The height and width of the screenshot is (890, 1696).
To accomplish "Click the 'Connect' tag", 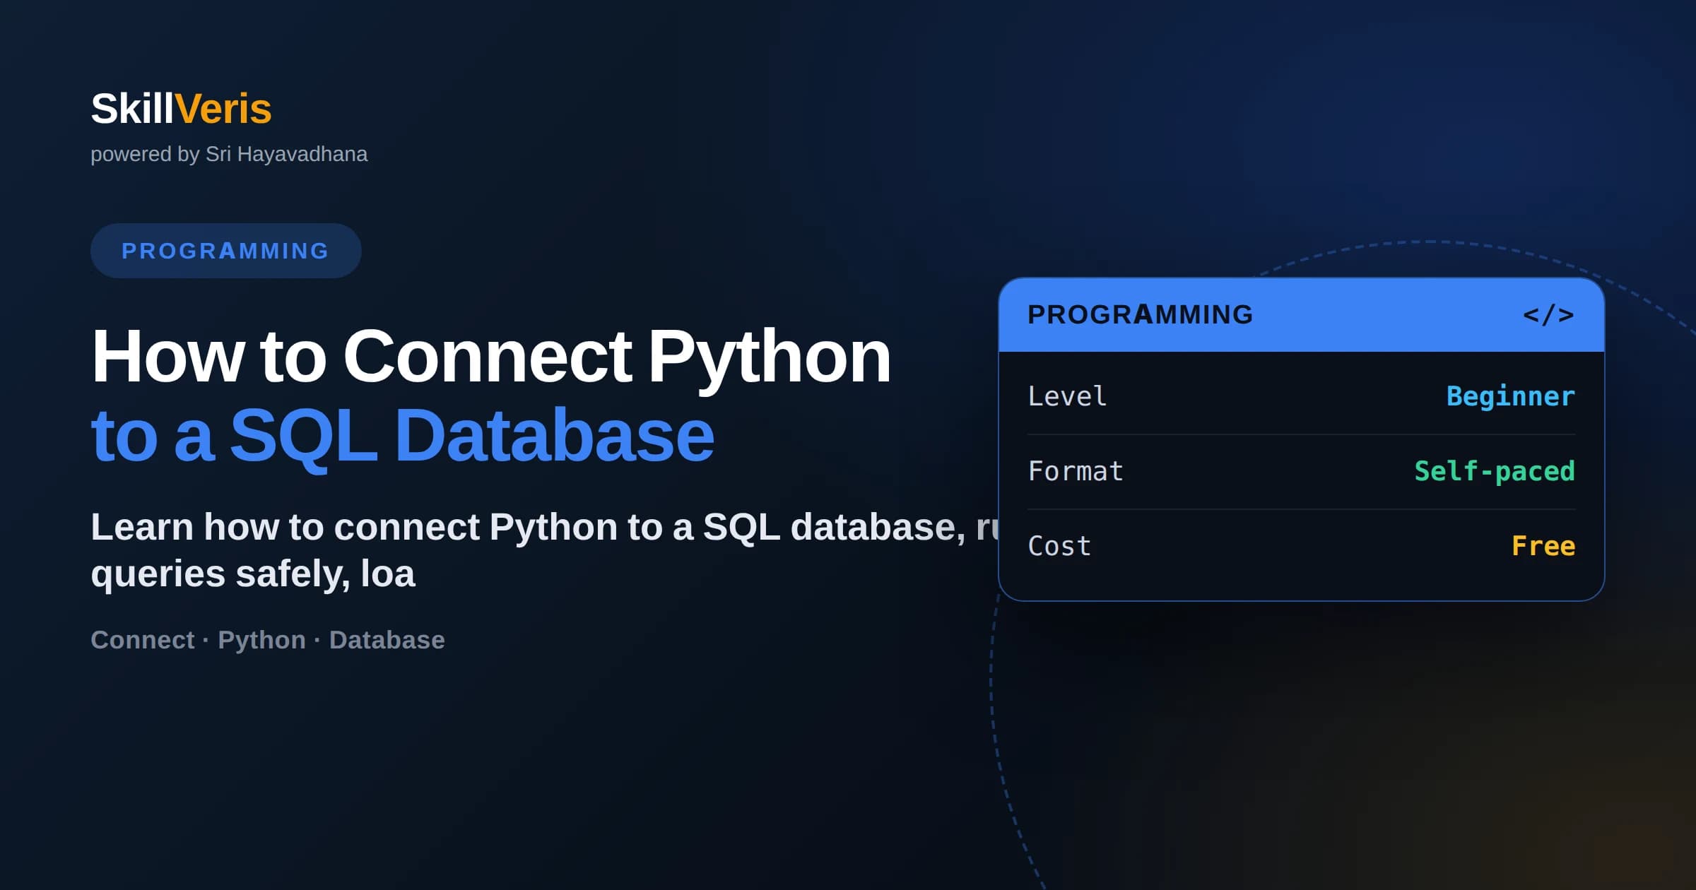I will click(142, 640).
